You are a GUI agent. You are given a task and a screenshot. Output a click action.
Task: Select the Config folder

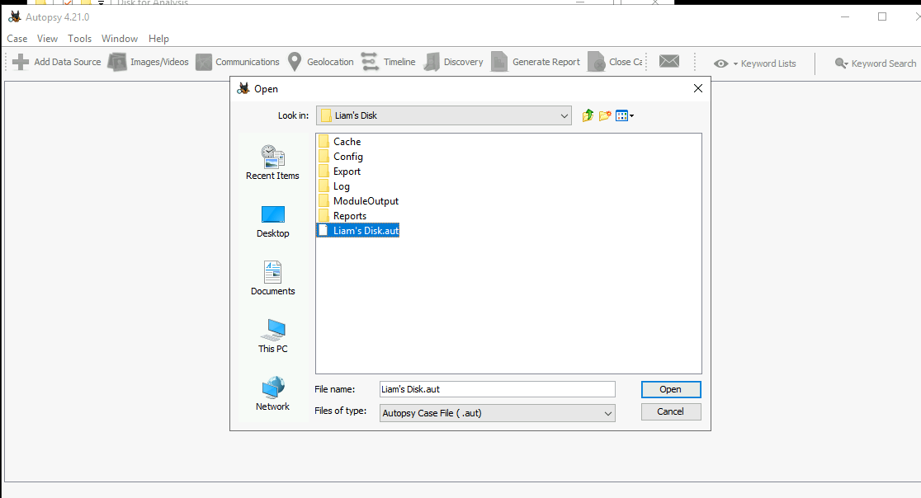[341, 157]
